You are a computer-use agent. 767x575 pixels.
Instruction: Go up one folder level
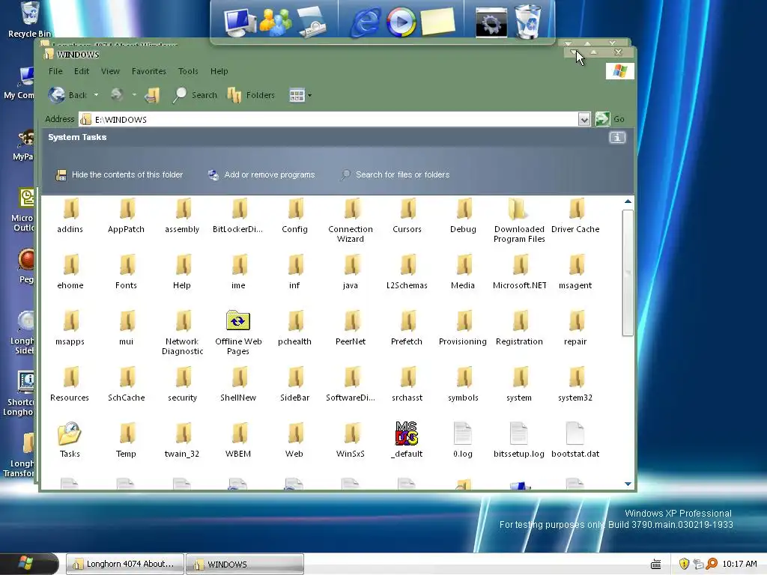[x=152, y=95]
